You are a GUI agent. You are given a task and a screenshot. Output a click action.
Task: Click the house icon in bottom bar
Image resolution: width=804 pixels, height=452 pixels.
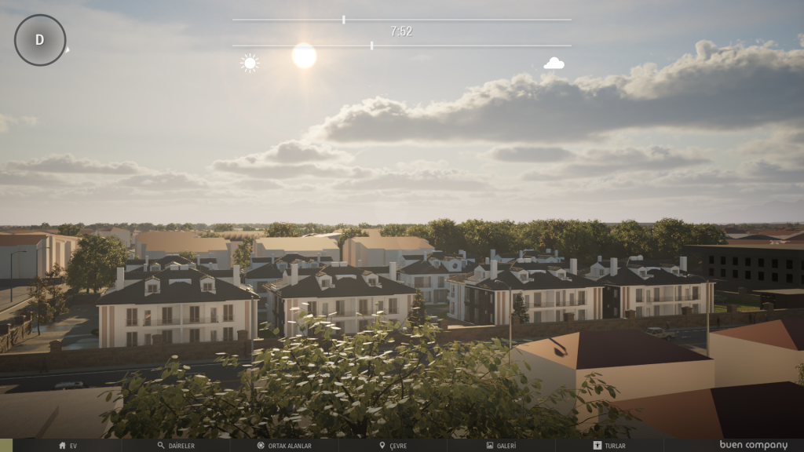tap(62, 445)
